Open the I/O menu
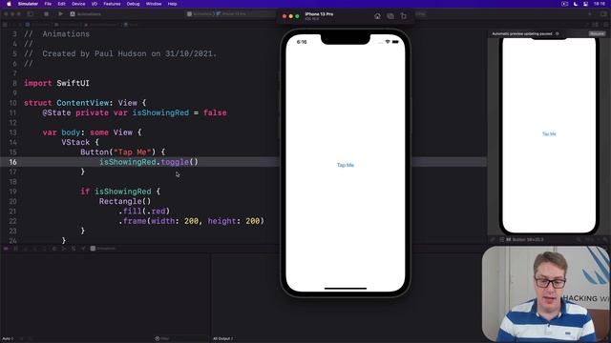 [x=95, y=4]
